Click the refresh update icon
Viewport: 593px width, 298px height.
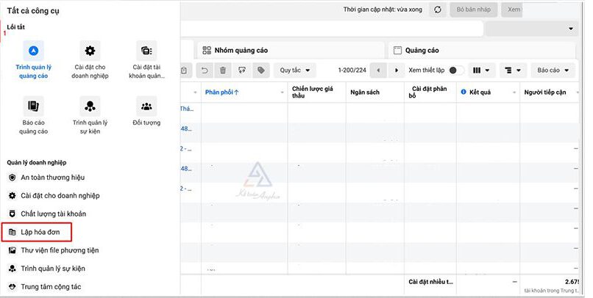click(438, 9)
